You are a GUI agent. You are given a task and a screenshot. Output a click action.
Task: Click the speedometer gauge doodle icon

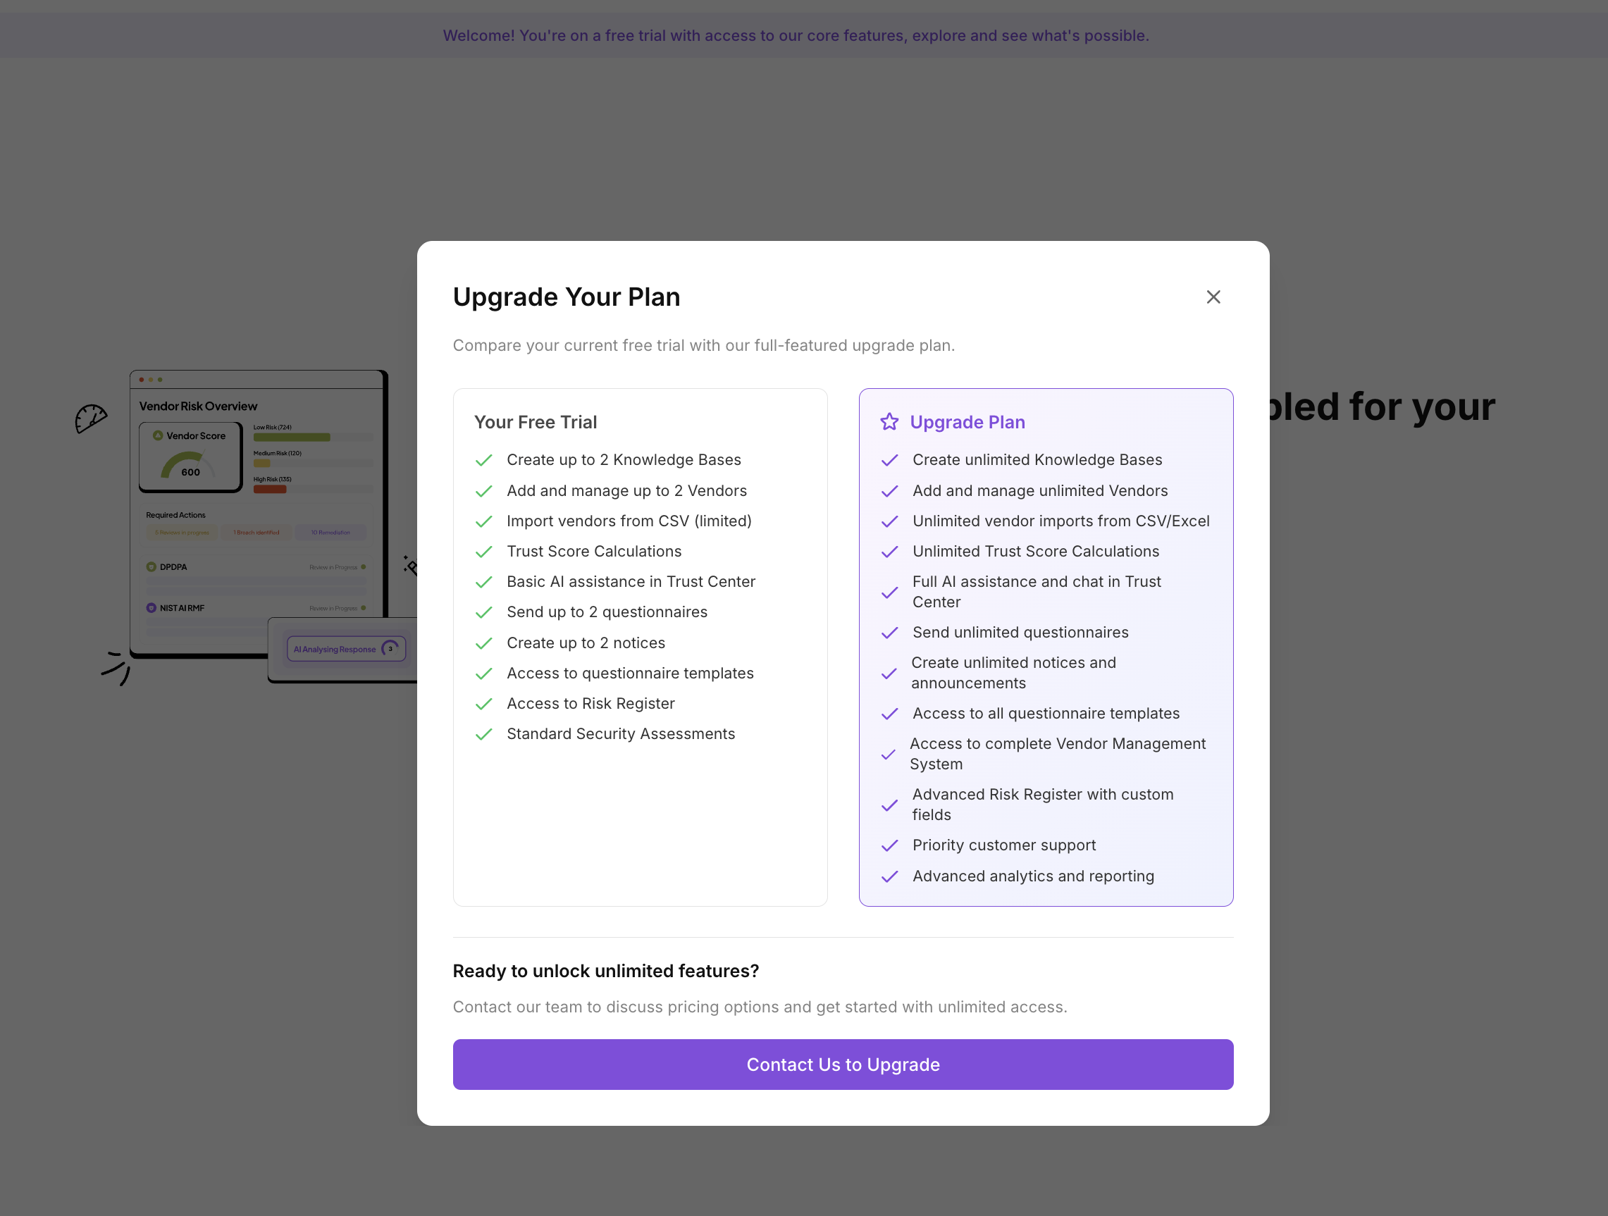coord(91,418)
